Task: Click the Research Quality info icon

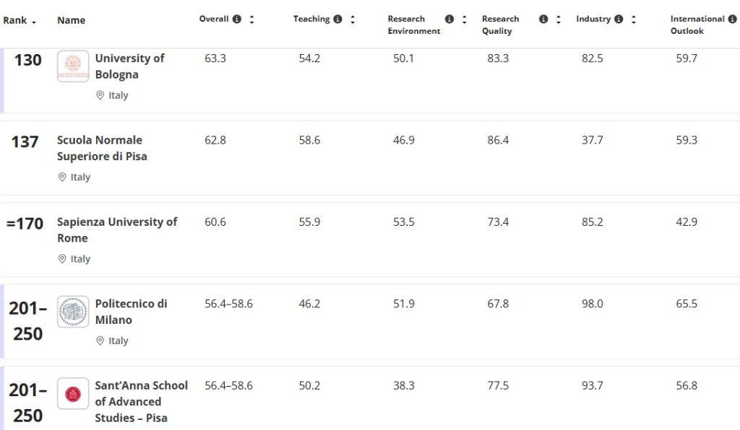Action: pyautogui.click(x=543, y=19)
